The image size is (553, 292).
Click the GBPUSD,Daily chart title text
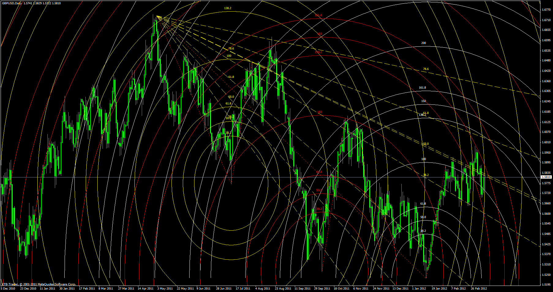click(x=11, y=3)
